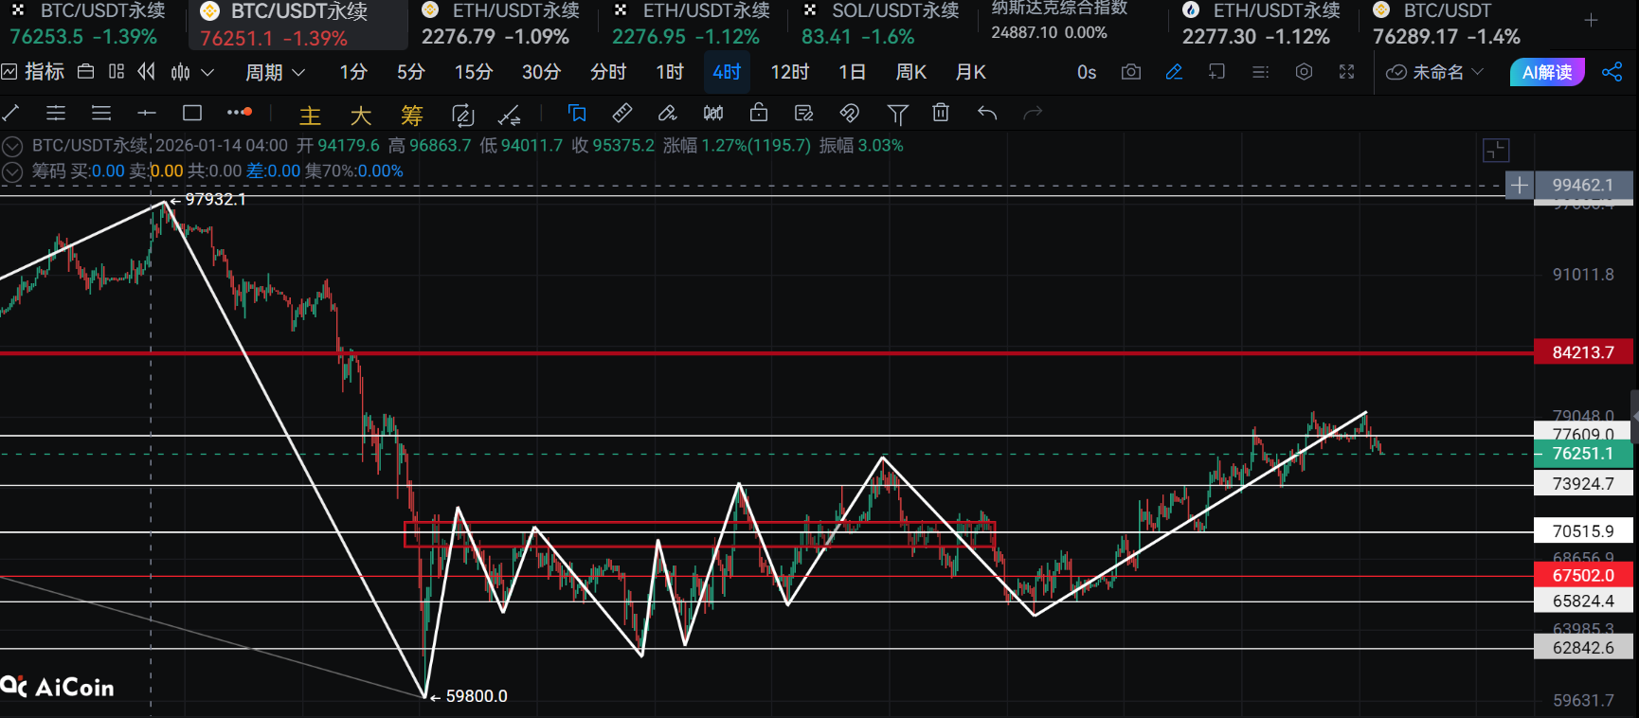Screen dimensions: 1639x718
Task: Enter fullscreen chart mode
Action: pyautogui.click(x=1346, y=72)
